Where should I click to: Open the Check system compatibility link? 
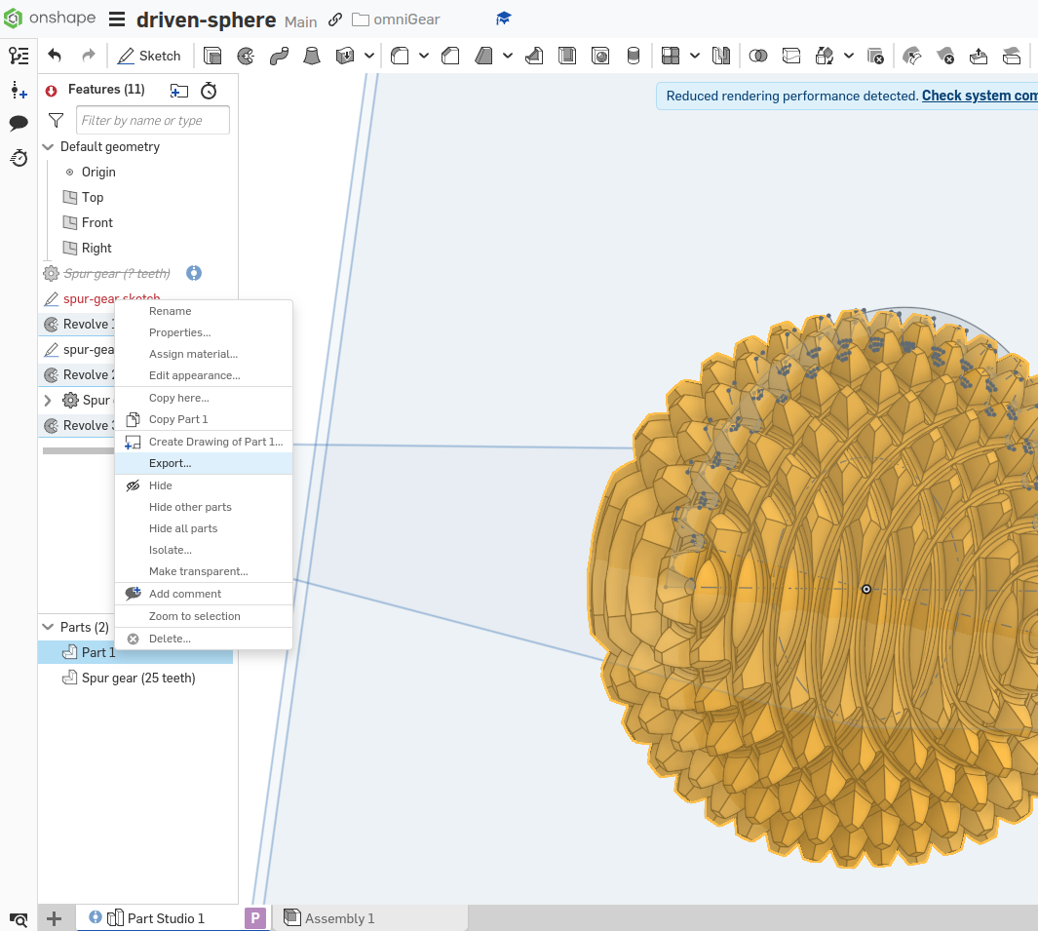click(x=980, y=96)
